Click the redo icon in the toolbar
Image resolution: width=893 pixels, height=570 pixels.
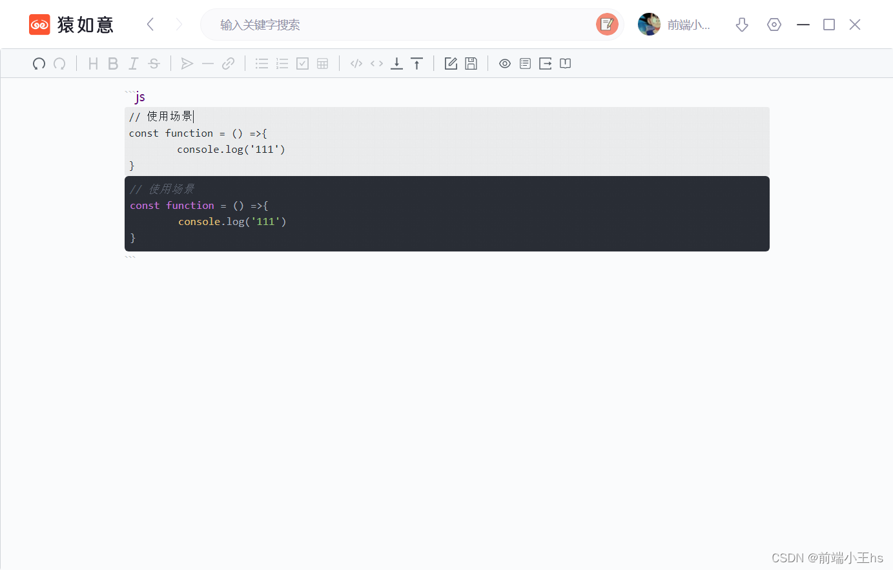point(59,63)
